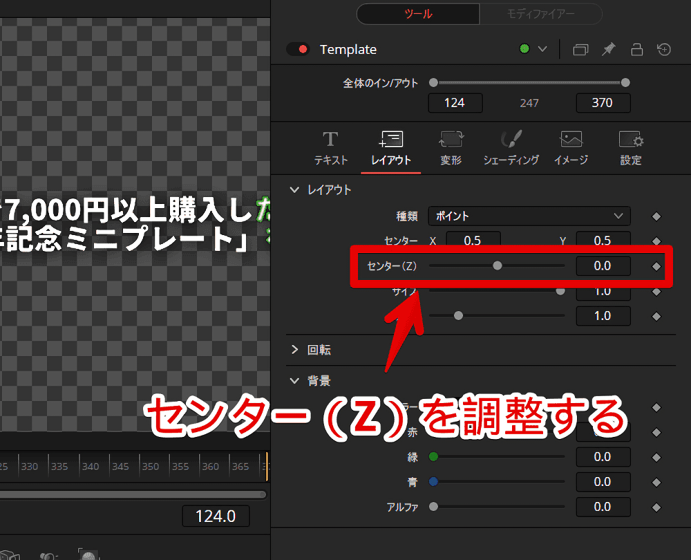The width and height of the screenshot is (691, 560).
Task: Click the センター X value field
Action: (473, 241)
